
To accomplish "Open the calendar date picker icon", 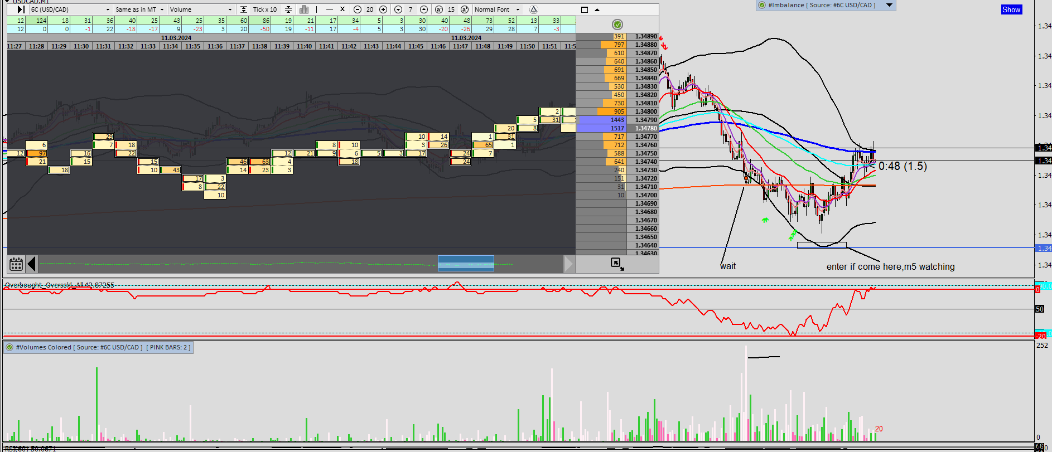I will [16, 264].
